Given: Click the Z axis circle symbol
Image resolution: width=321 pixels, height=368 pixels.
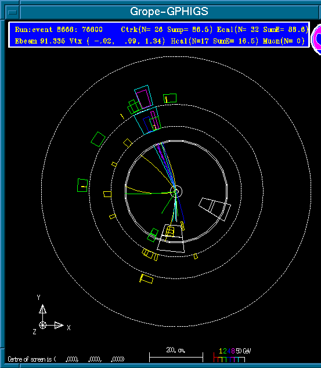Looking at the screenshot, I should (x=42, y=326).
